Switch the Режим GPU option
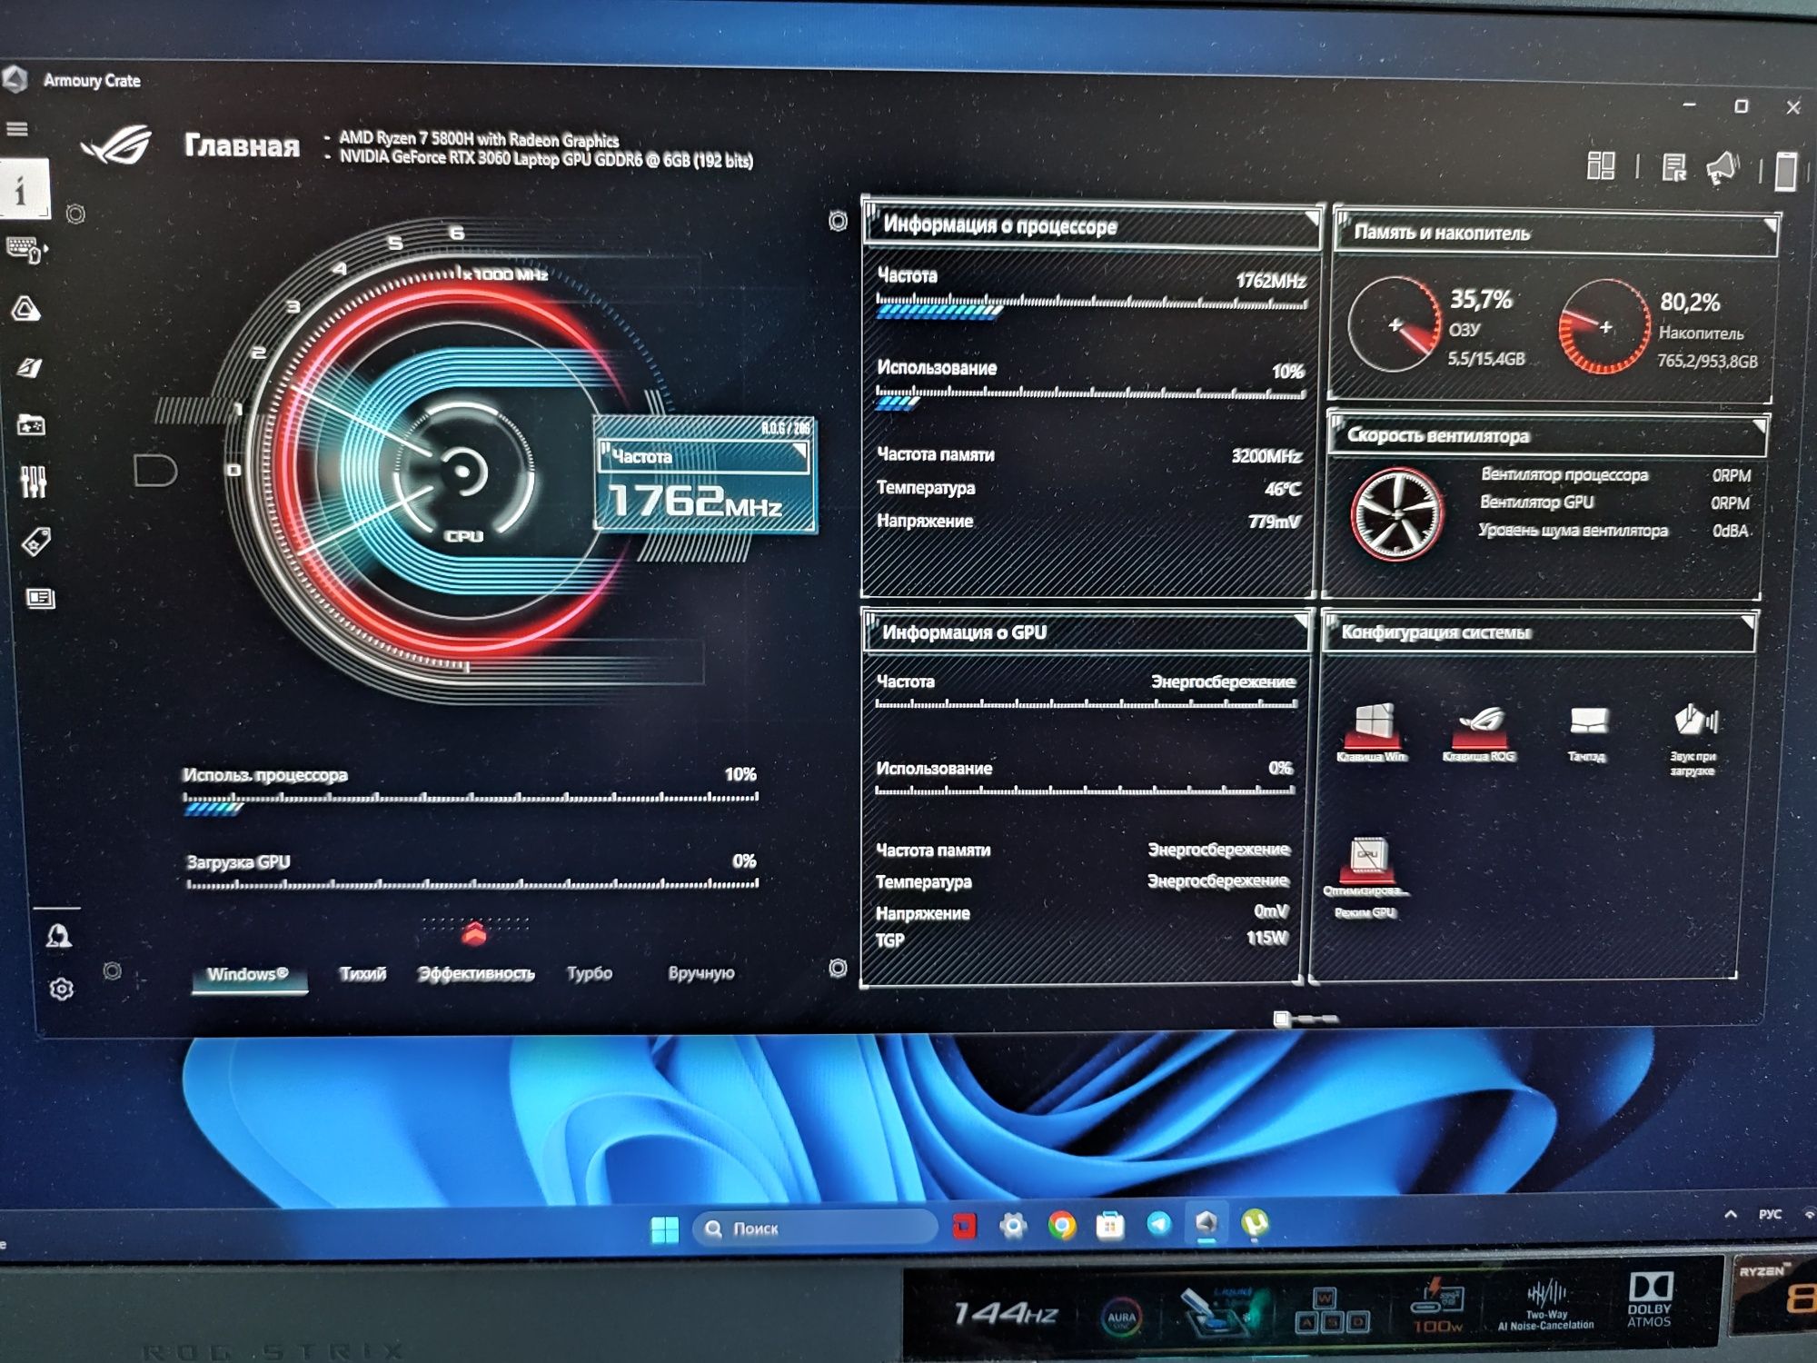The image size is (1817, 1363). point(1367,877)
